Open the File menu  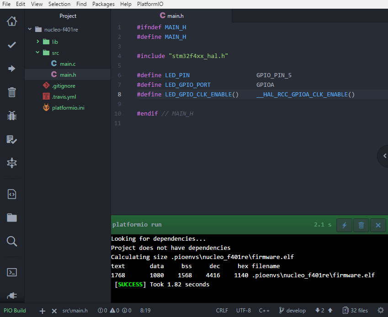pyautogui.click(x=6, y=4)
